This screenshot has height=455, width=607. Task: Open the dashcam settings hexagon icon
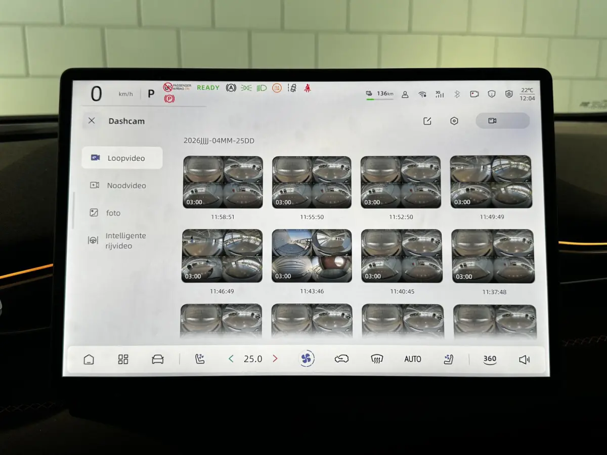454,121
